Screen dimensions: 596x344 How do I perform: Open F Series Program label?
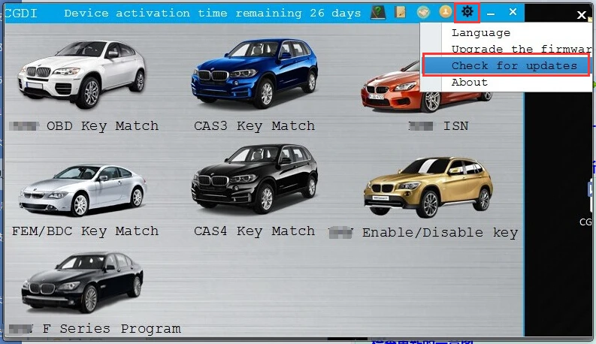[112, 328]
